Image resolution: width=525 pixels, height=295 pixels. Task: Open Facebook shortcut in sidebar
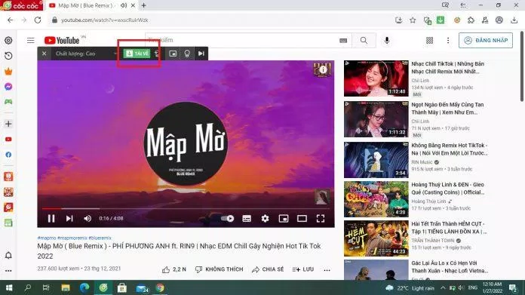click(8, 155)
